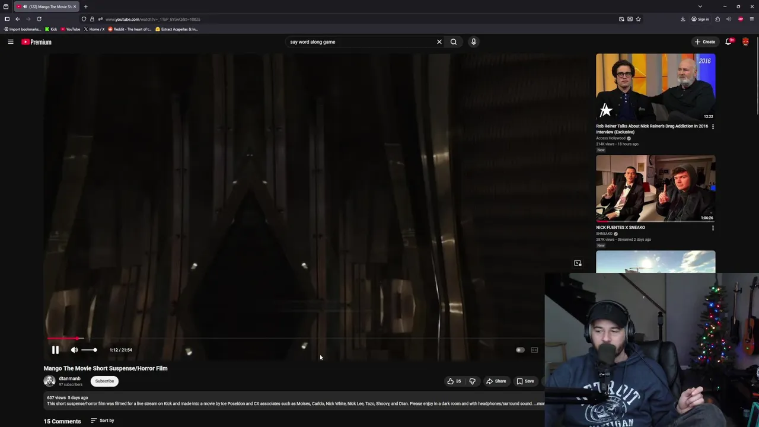Click the Rob Reiner video title link
The width and height of the screenshot is (759, 427).
(652, 129)
